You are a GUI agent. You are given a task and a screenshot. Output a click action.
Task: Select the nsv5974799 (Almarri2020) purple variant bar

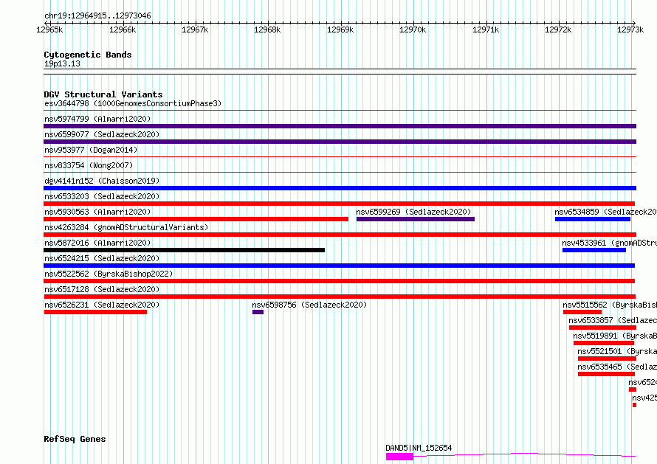[340, 126]
